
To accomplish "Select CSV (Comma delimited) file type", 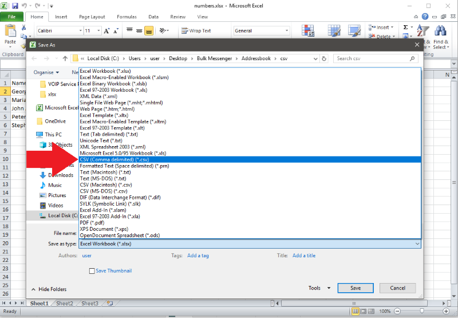I will pyautogui.click(x=114, y=160).
